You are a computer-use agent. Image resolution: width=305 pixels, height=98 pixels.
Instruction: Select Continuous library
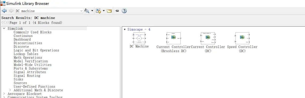23,36
